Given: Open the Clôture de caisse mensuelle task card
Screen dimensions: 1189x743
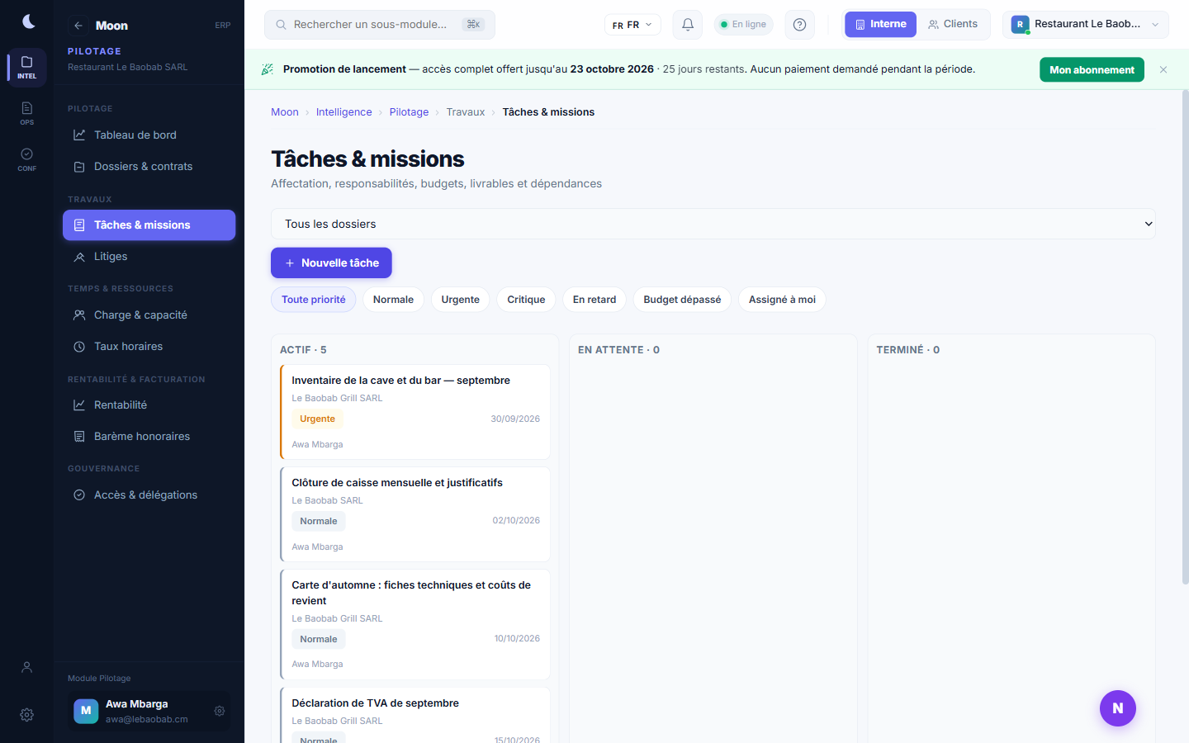Looking at the screenshot, I should pos(415,514).
